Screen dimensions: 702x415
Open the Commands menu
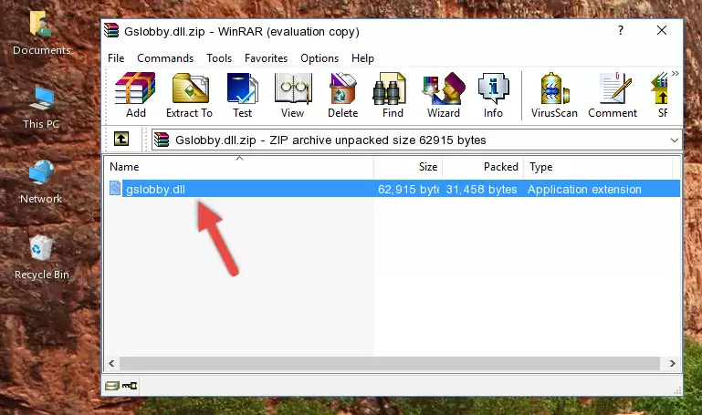pos(165,58)
